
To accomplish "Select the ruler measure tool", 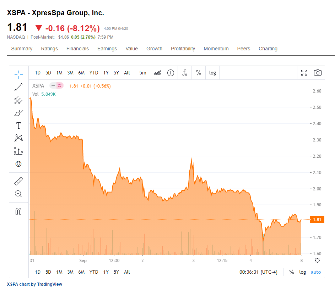I will (18, 181).
